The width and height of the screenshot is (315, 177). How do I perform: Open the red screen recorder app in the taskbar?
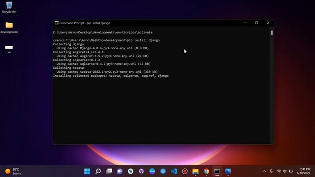click(x=185, y=171)
